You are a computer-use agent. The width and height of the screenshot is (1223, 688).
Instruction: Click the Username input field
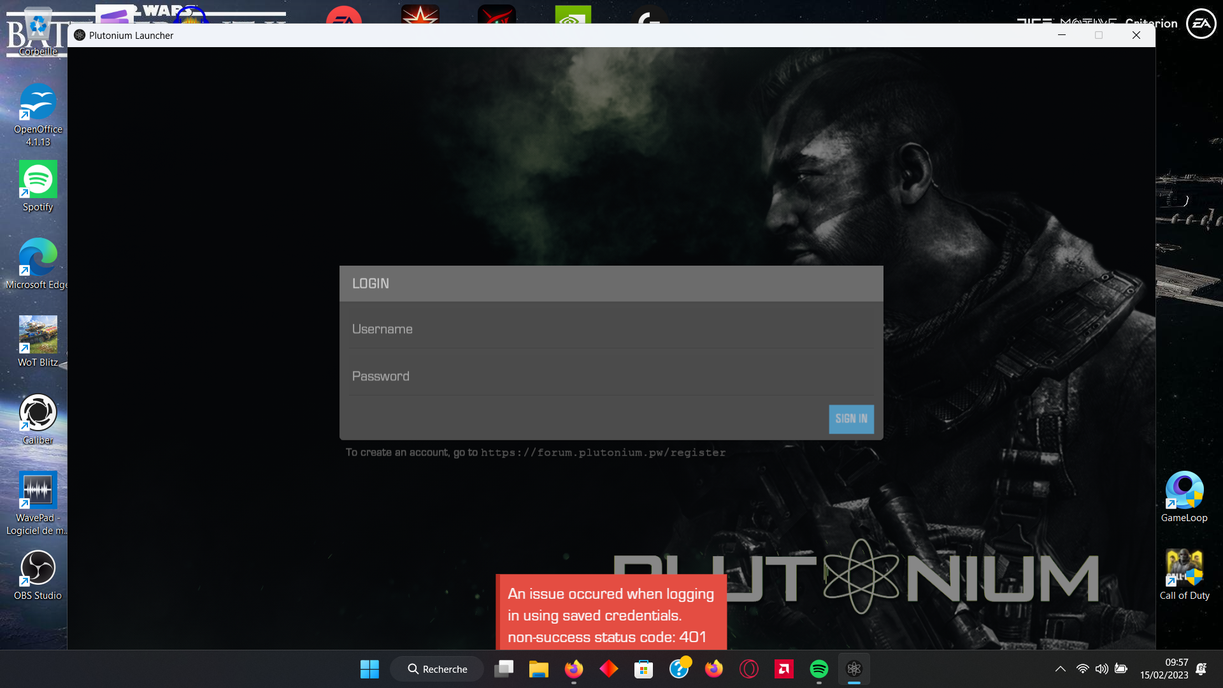(611, 329)
